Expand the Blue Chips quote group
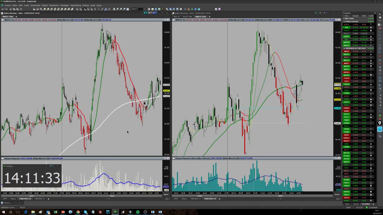 coord(344,19)
